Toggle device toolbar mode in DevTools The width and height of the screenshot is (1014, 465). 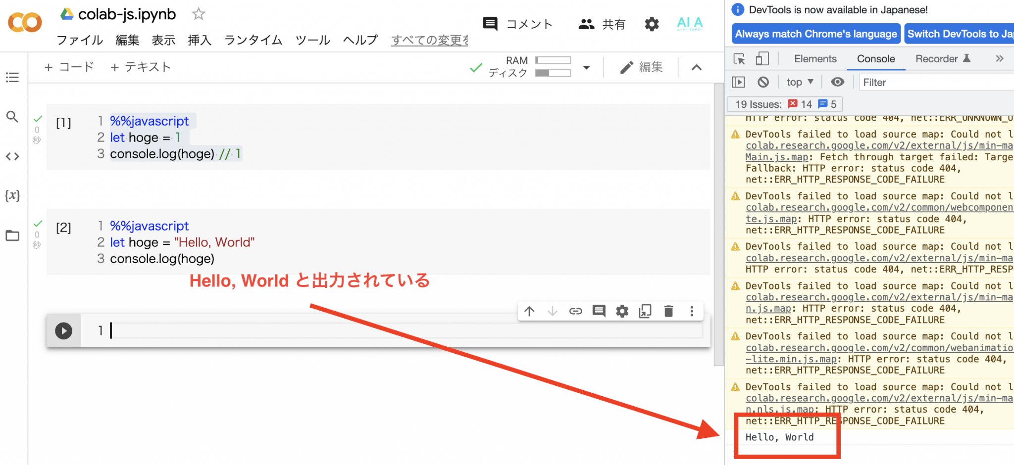point(762,58)
